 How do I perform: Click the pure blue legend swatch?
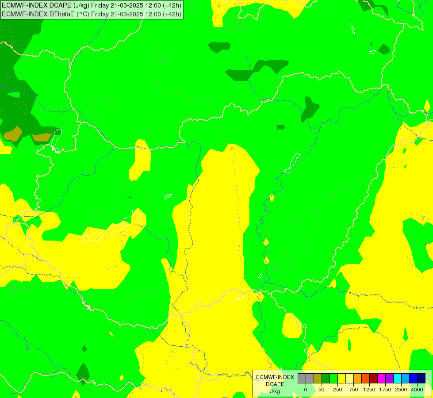(x=413, y=378)
